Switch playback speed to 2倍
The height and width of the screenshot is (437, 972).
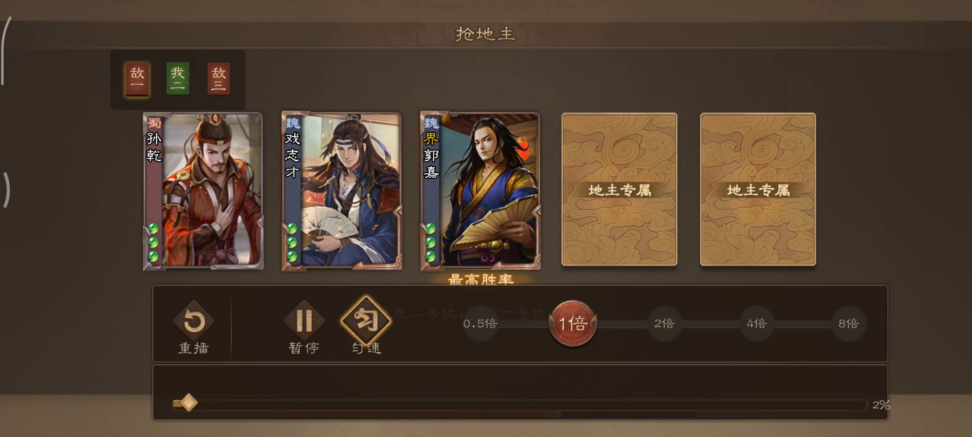664,323
